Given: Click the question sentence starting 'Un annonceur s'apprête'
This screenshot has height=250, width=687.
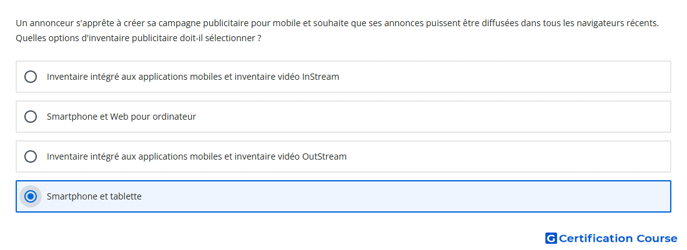Looking at the screenshot, I should 337,23.
